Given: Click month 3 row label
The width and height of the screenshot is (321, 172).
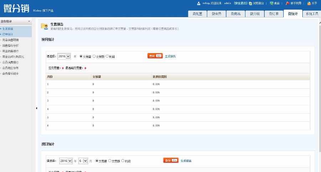Looking at the screenshot, I should tap(48, 101).
